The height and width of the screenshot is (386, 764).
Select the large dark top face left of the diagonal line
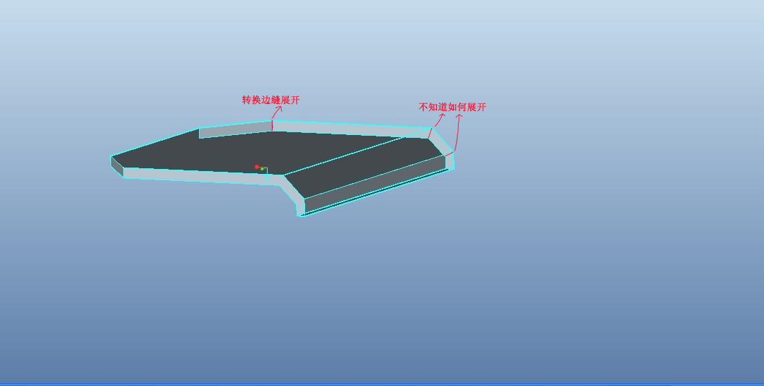(244, 152)
